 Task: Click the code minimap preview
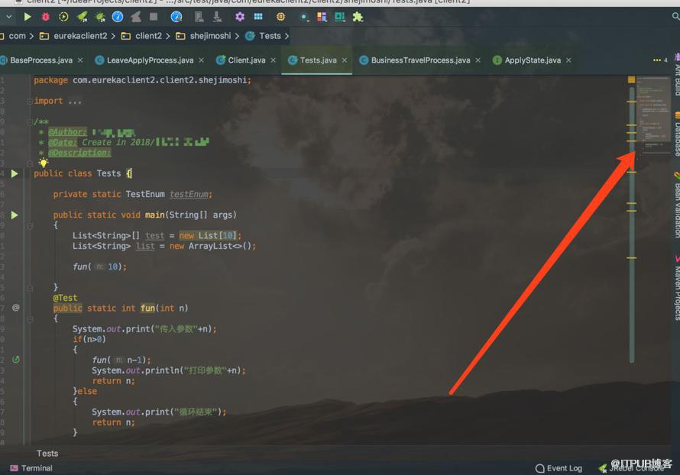[654, 116]
